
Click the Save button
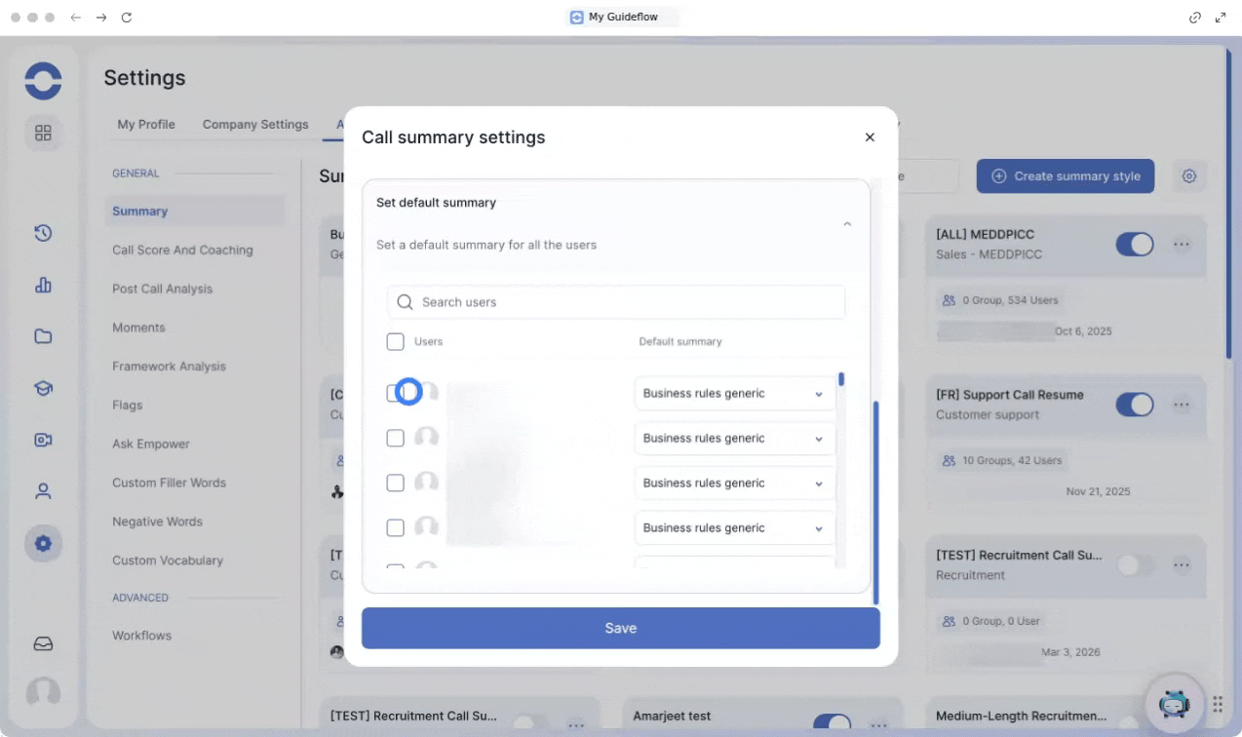coord(620,628)
